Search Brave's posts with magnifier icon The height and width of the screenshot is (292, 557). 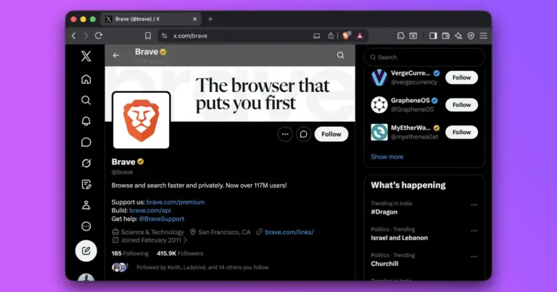341,55
